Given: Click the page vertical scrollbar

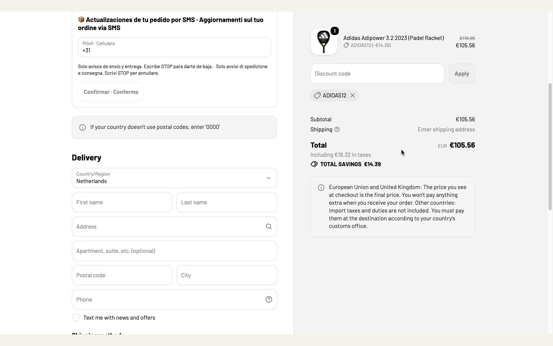Looking at the screenshot, I should pos(550,146).
